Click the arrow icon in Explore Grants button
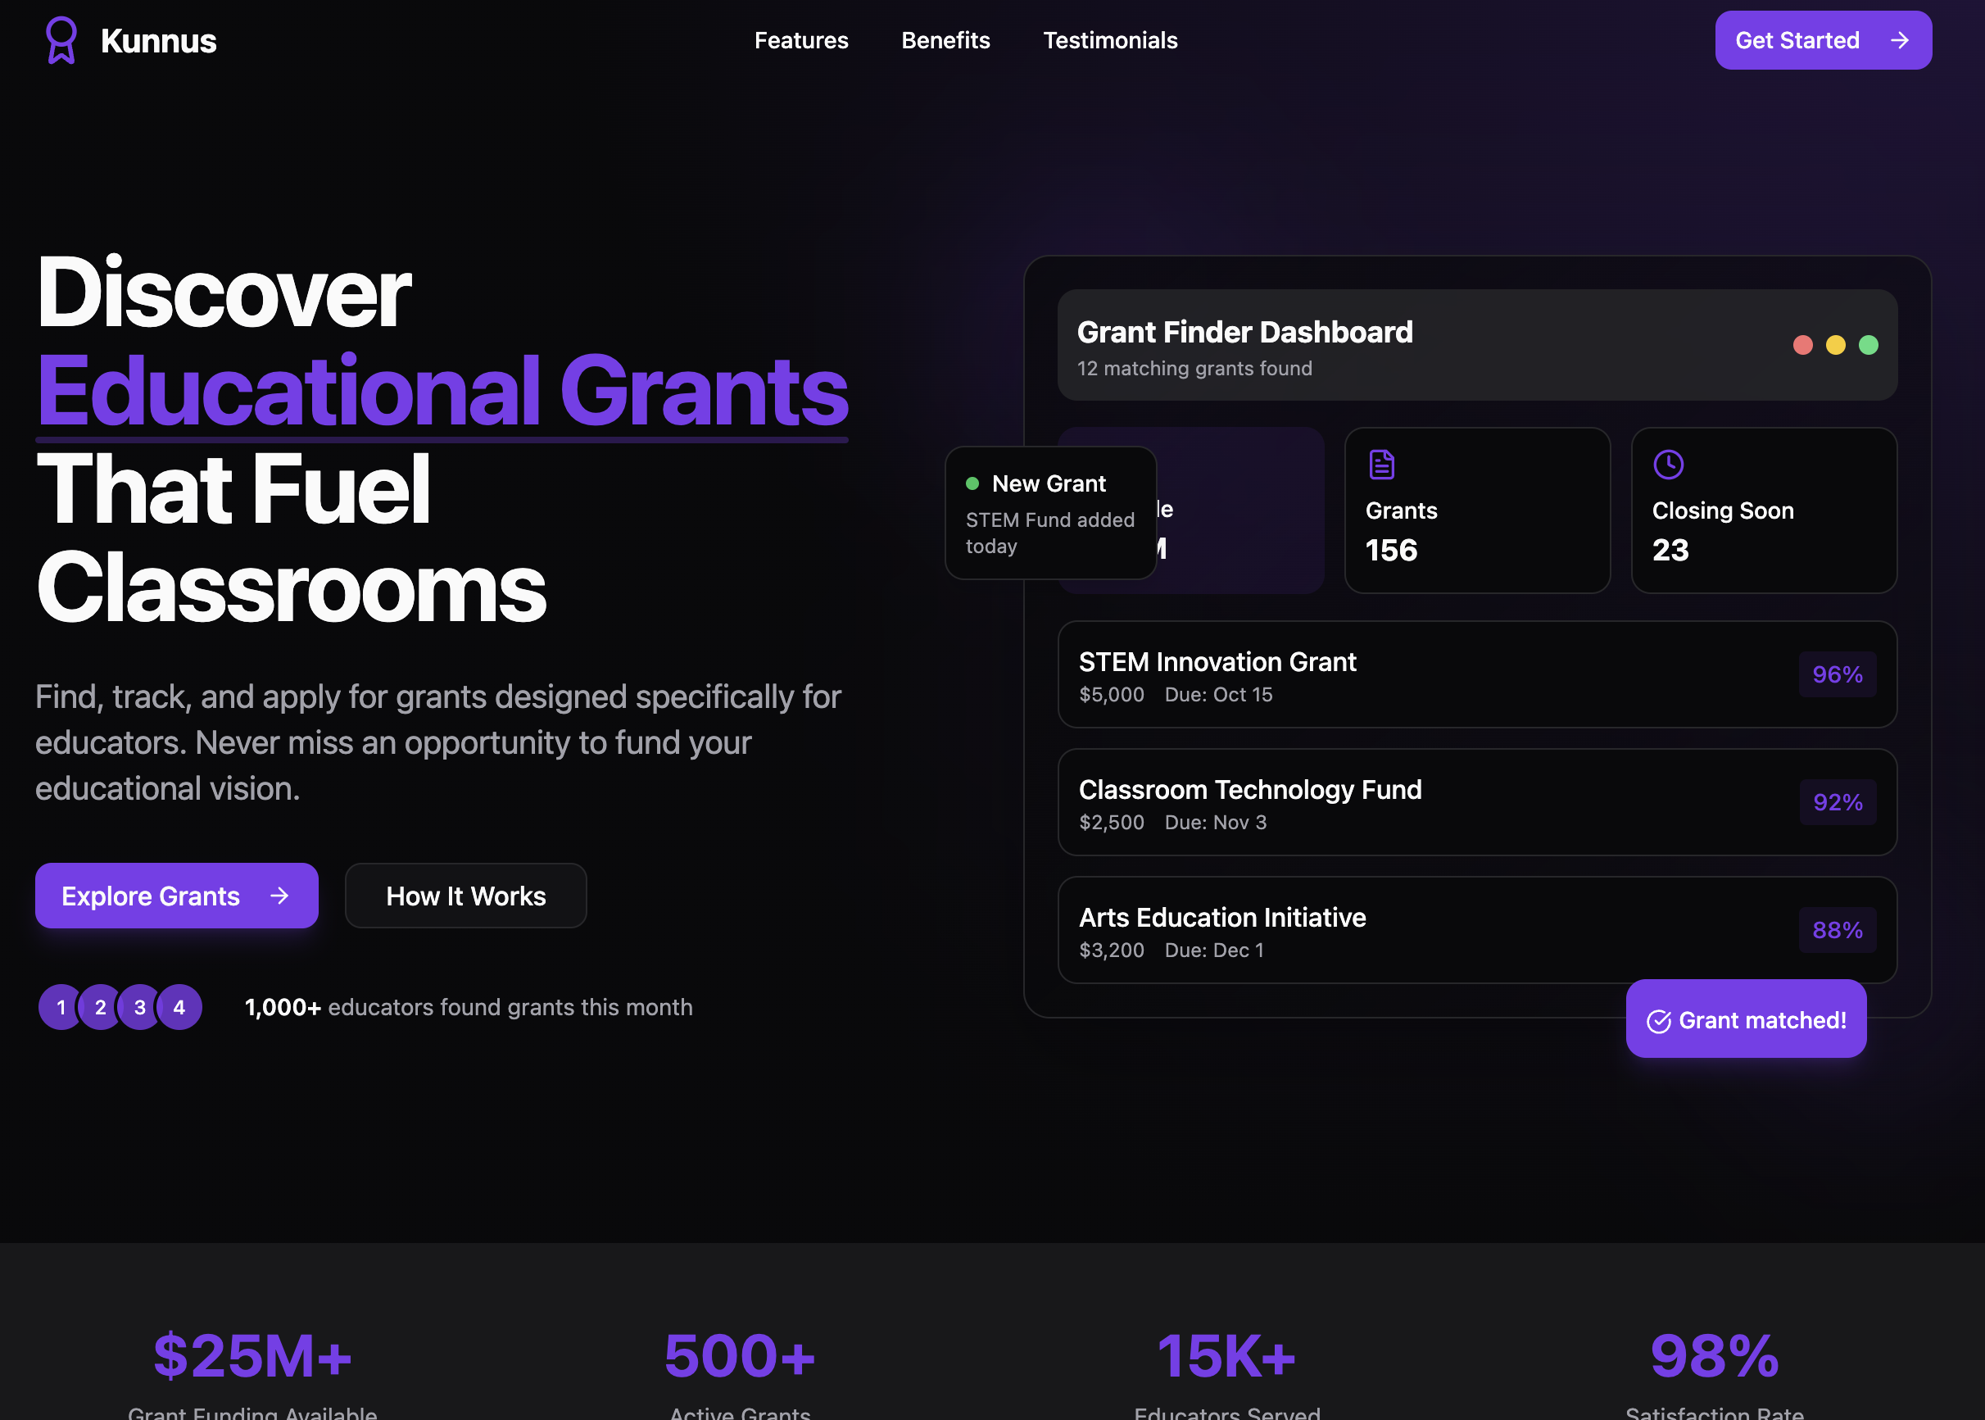This screenshot has height=1420, width=1985. (x=279, y=896)
